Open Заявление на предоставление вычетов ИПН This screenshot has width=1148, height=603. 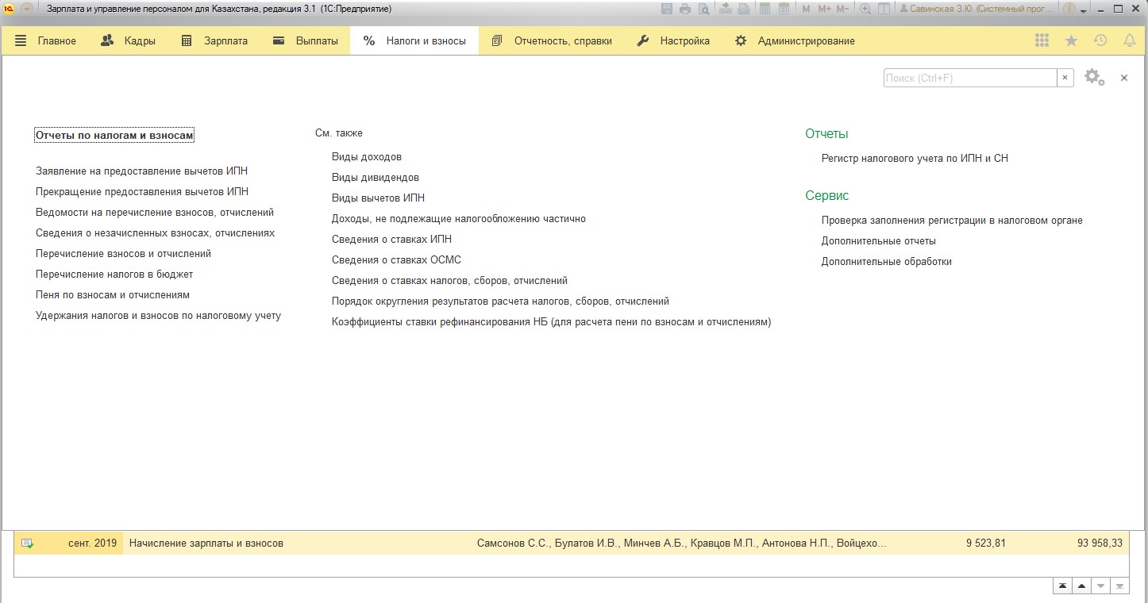pyautogui.click(x=141, y=171)
